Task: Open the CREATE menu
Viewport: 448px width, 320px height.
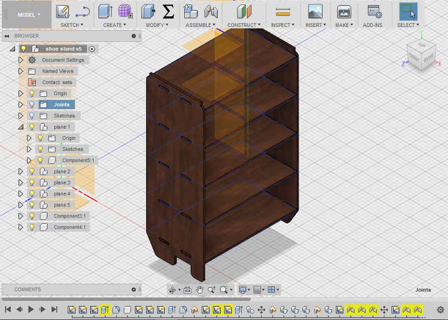Action: pyautogui.click(x=115, y=25)
